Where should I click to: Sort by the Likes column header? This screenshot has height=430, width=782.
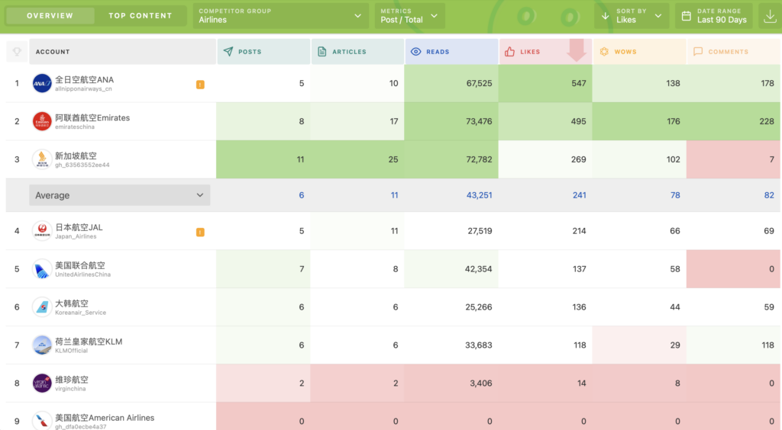545,51
